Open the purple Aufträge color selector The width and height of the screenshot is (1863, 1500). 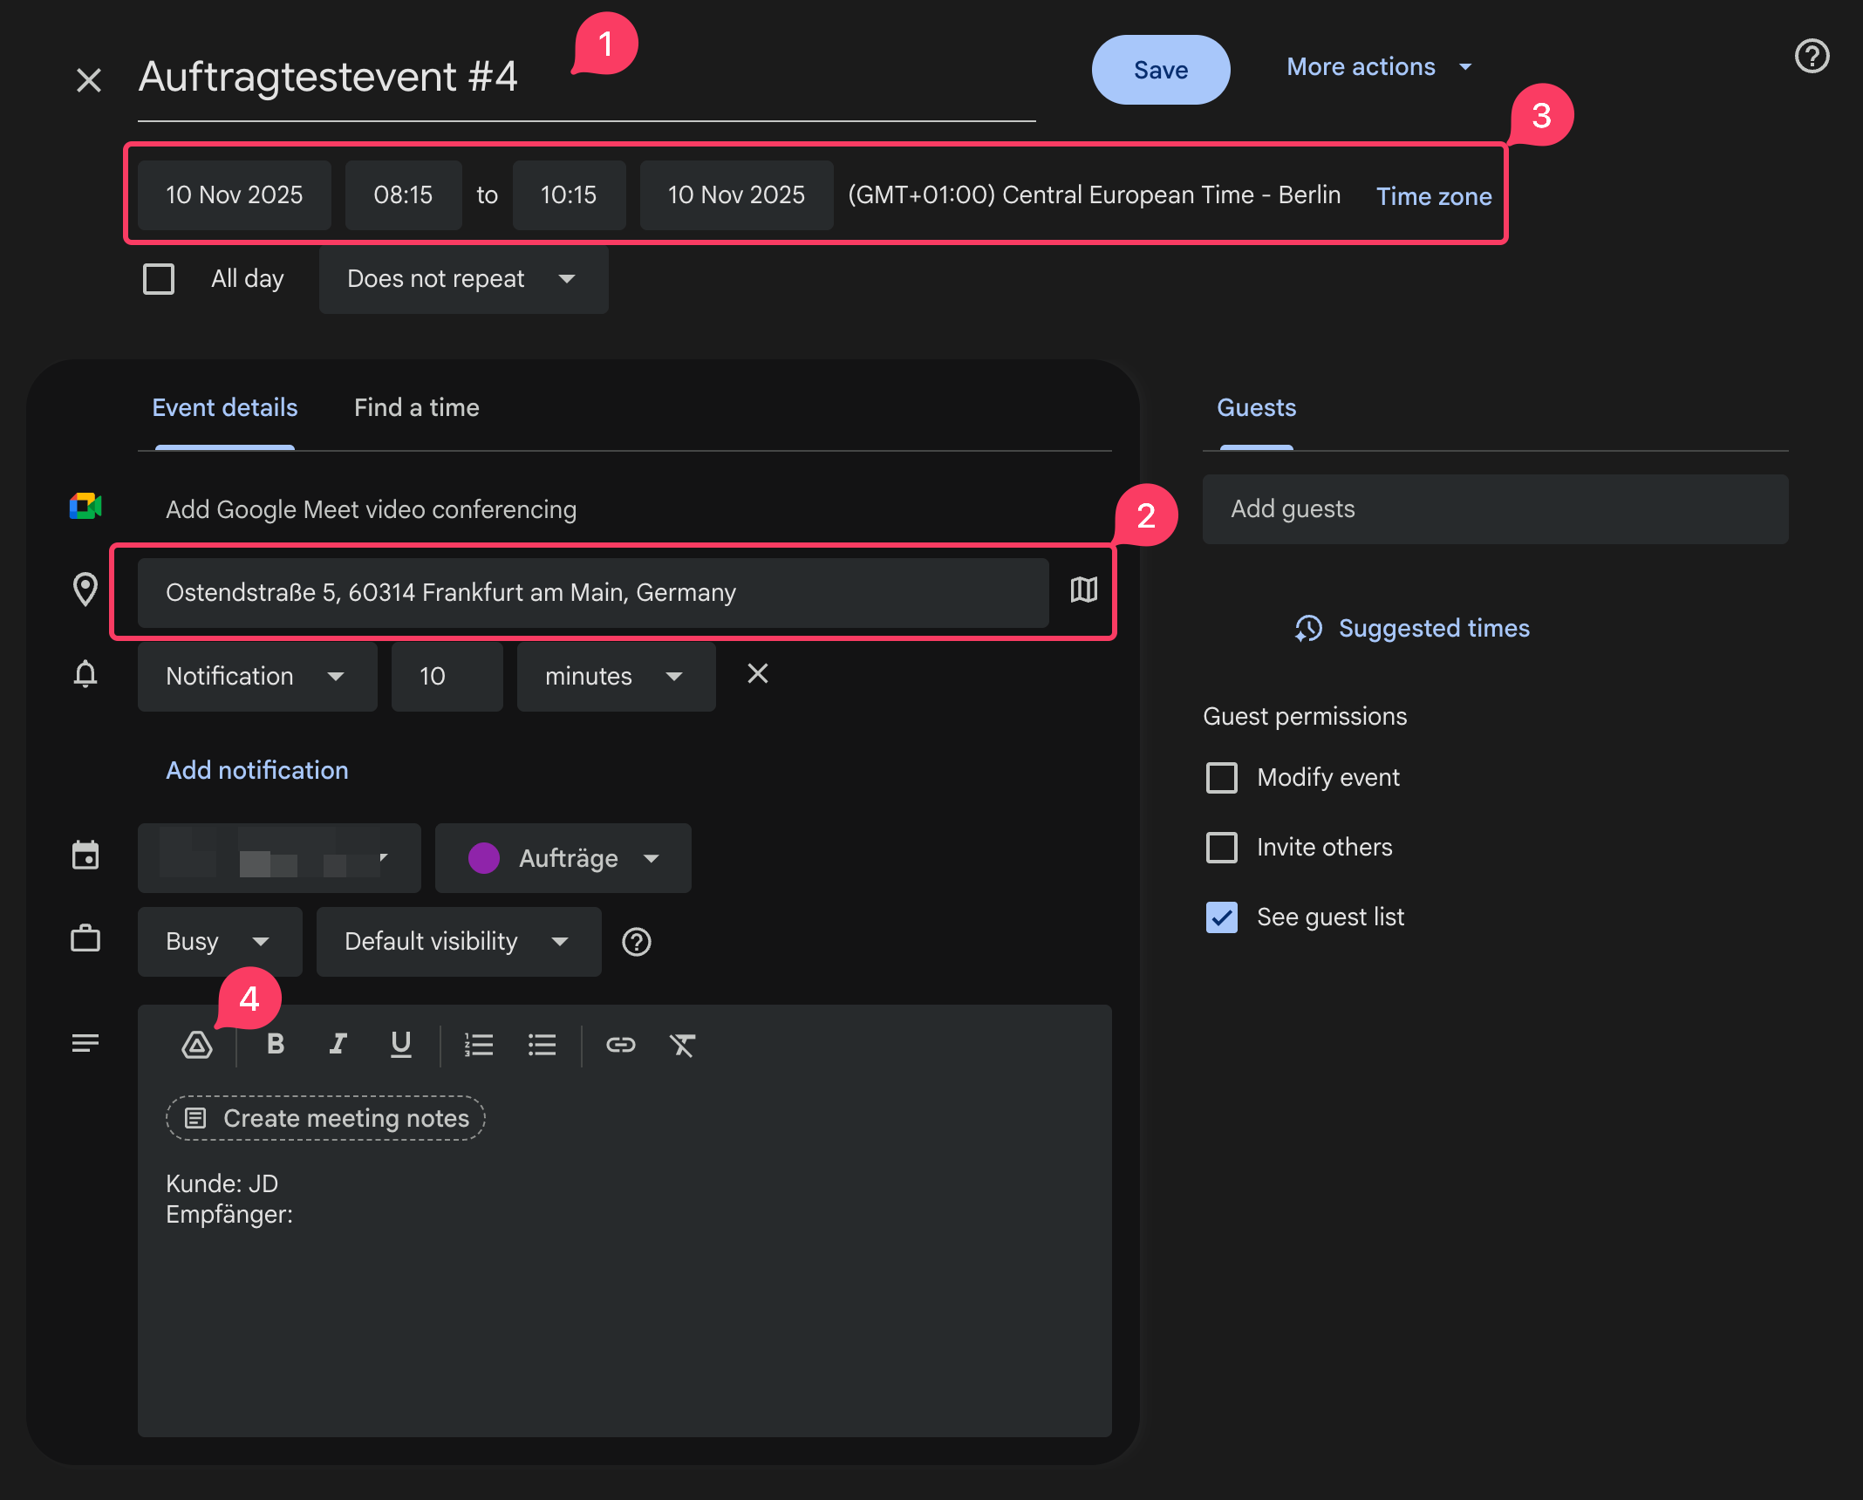tap(563, 858)
